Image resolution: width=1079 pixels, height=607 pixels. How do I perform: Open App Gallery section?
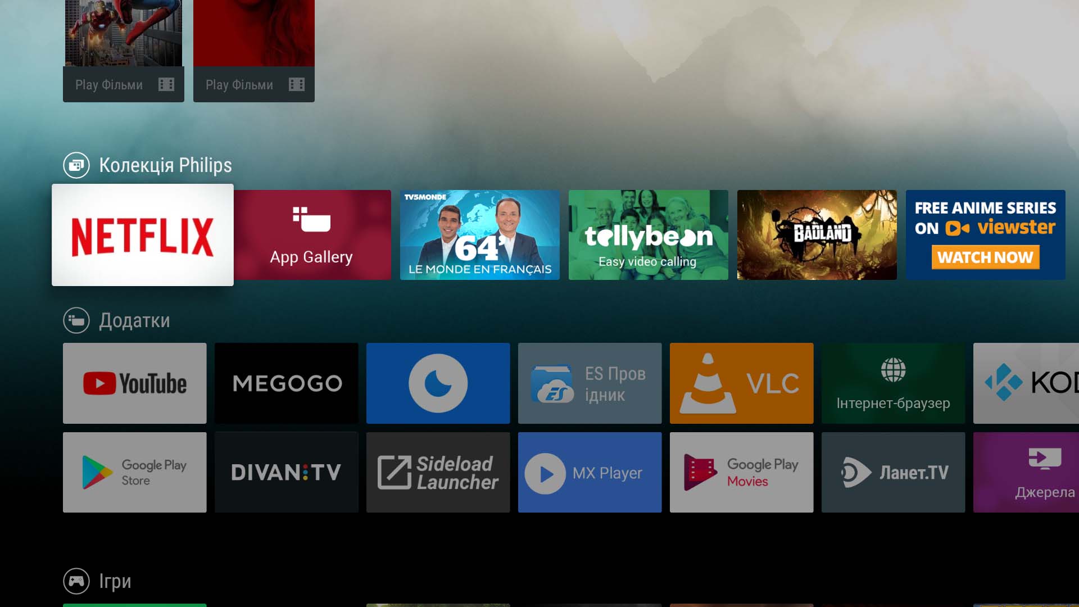pyautogui.click(x=311, y=235)
